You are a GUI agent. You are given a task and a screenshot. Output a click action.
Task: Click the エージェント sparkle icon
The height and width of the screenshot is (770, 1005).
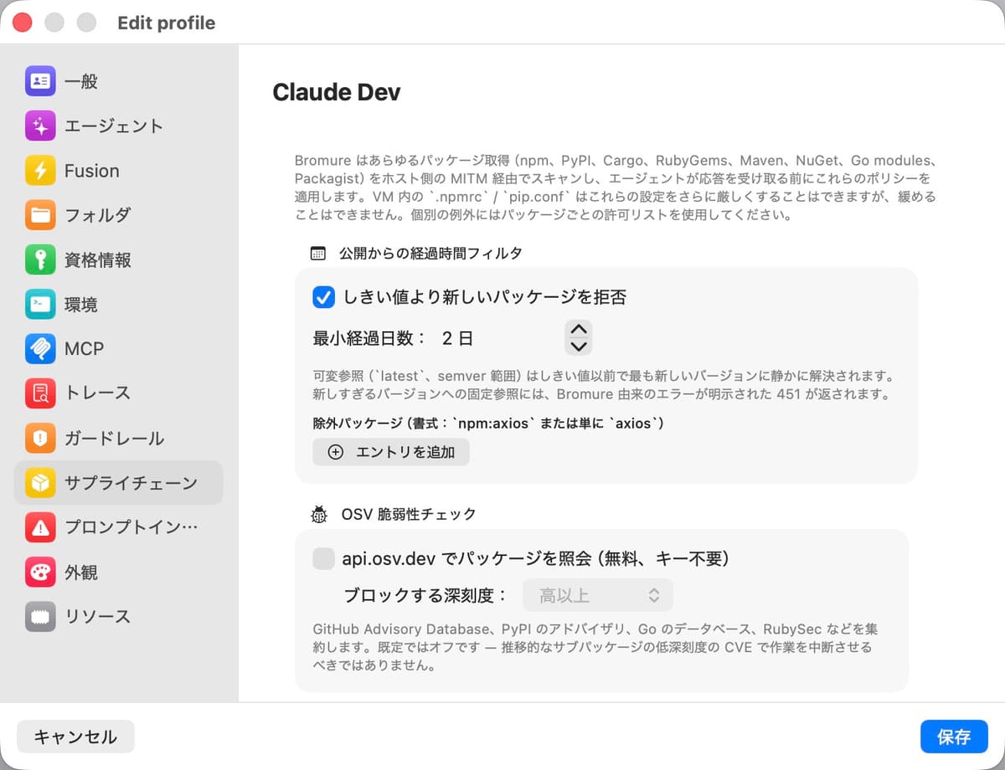coord(40,126)
